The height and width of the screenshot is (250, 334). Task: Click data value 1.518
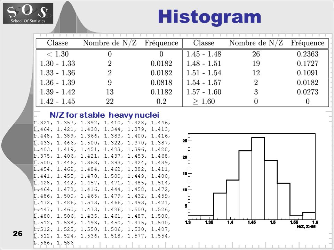[112, 236]
